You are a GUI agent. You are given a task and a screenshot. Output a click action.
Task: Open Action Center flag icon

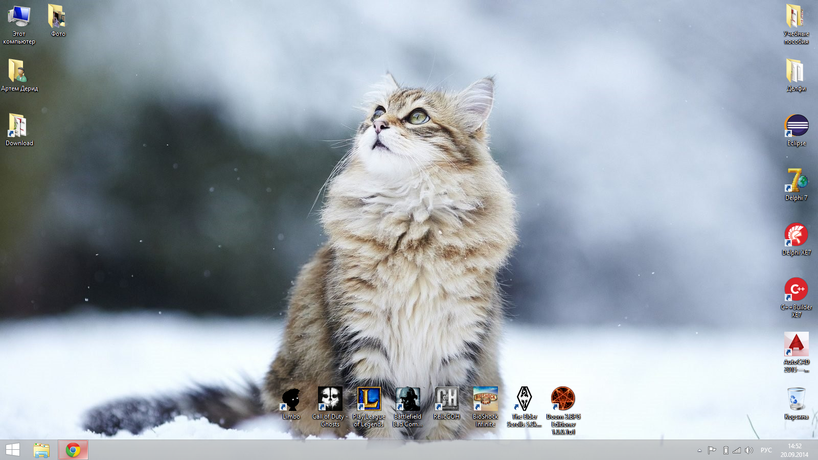(712, 450)
